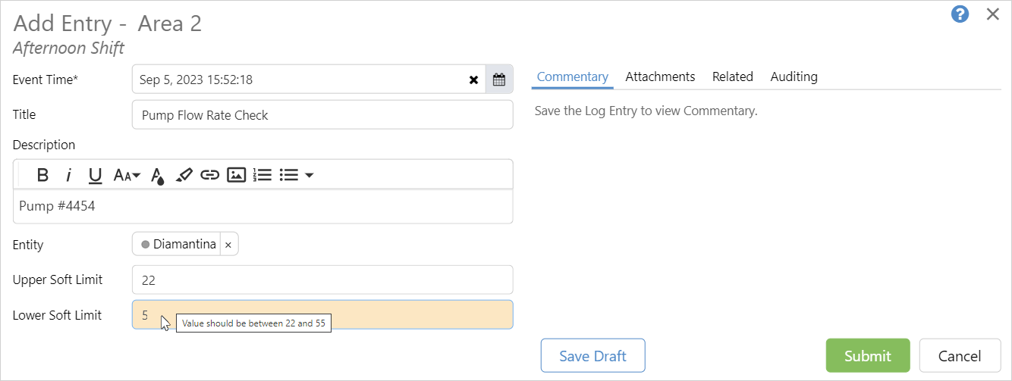Submit the log entry

(867, 355)
